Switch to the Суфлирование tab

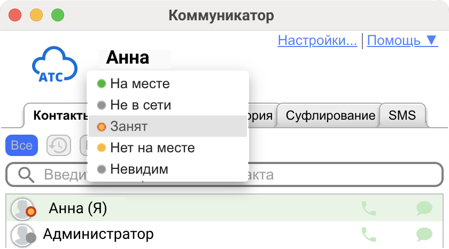tap(330, 115)
